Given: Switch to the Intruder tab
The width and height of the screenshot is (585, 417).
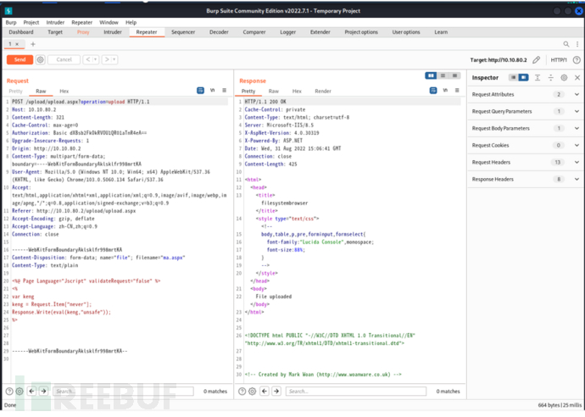Looking at the screenshot, I should point(113,32).
